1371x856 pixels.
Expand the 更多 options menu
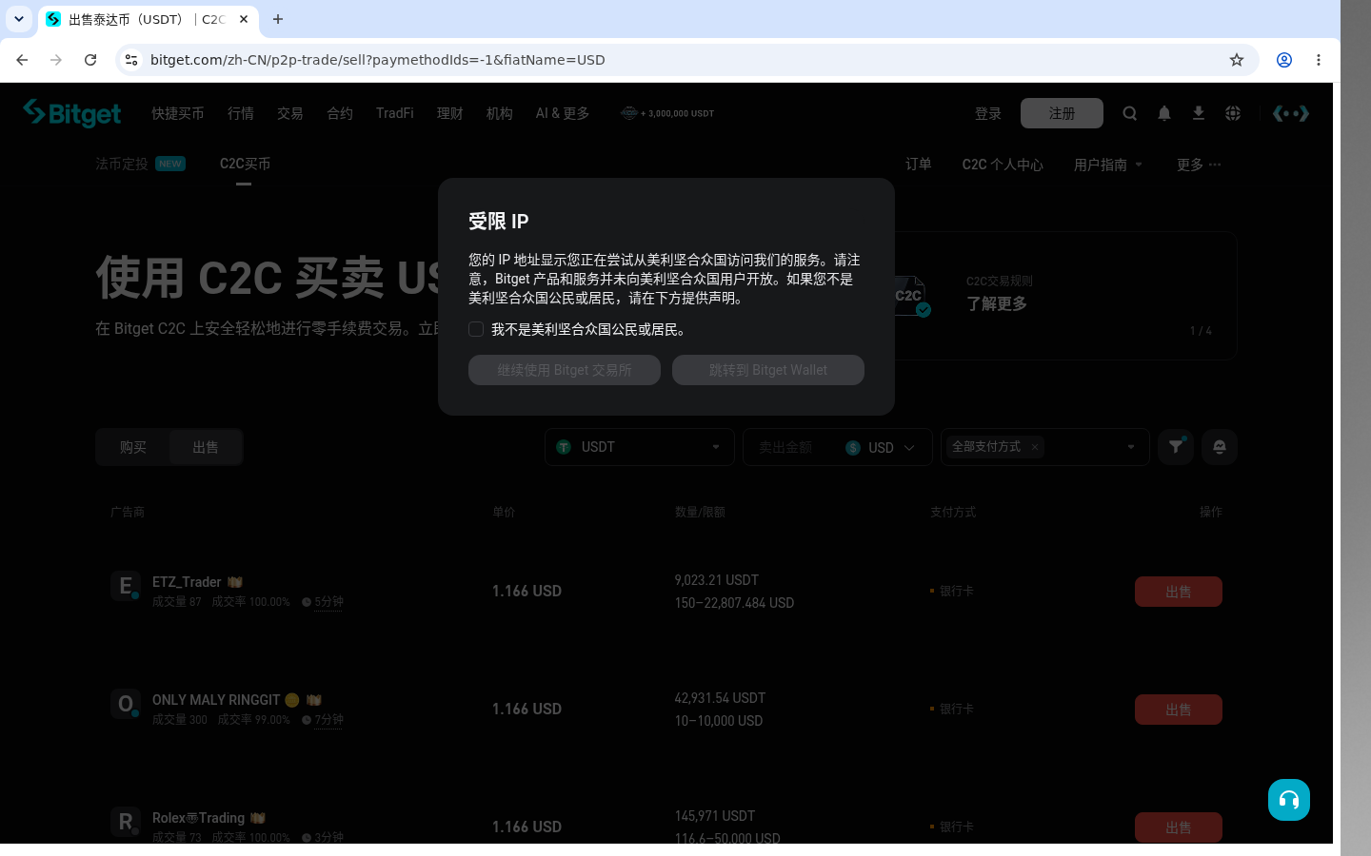coord(1199,165)
